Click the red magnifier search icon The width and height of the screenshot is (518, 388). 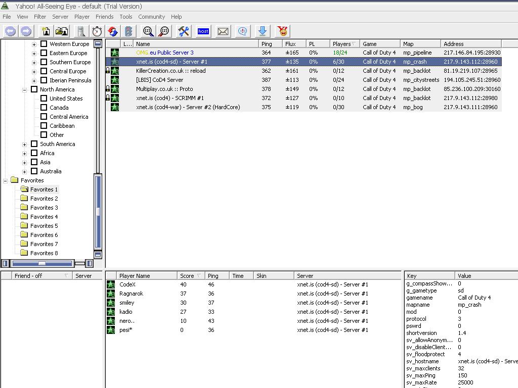[x=164, y=31]
